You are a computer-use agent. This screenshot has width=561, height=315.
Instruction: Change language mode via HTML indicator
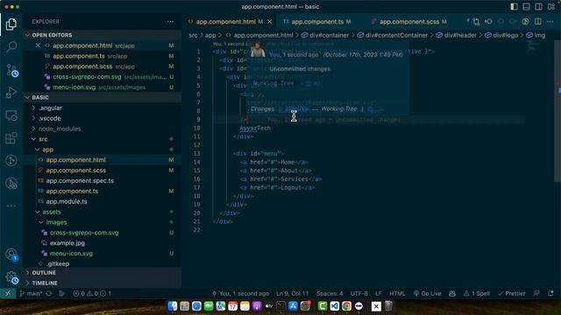(x=397, y=294)
